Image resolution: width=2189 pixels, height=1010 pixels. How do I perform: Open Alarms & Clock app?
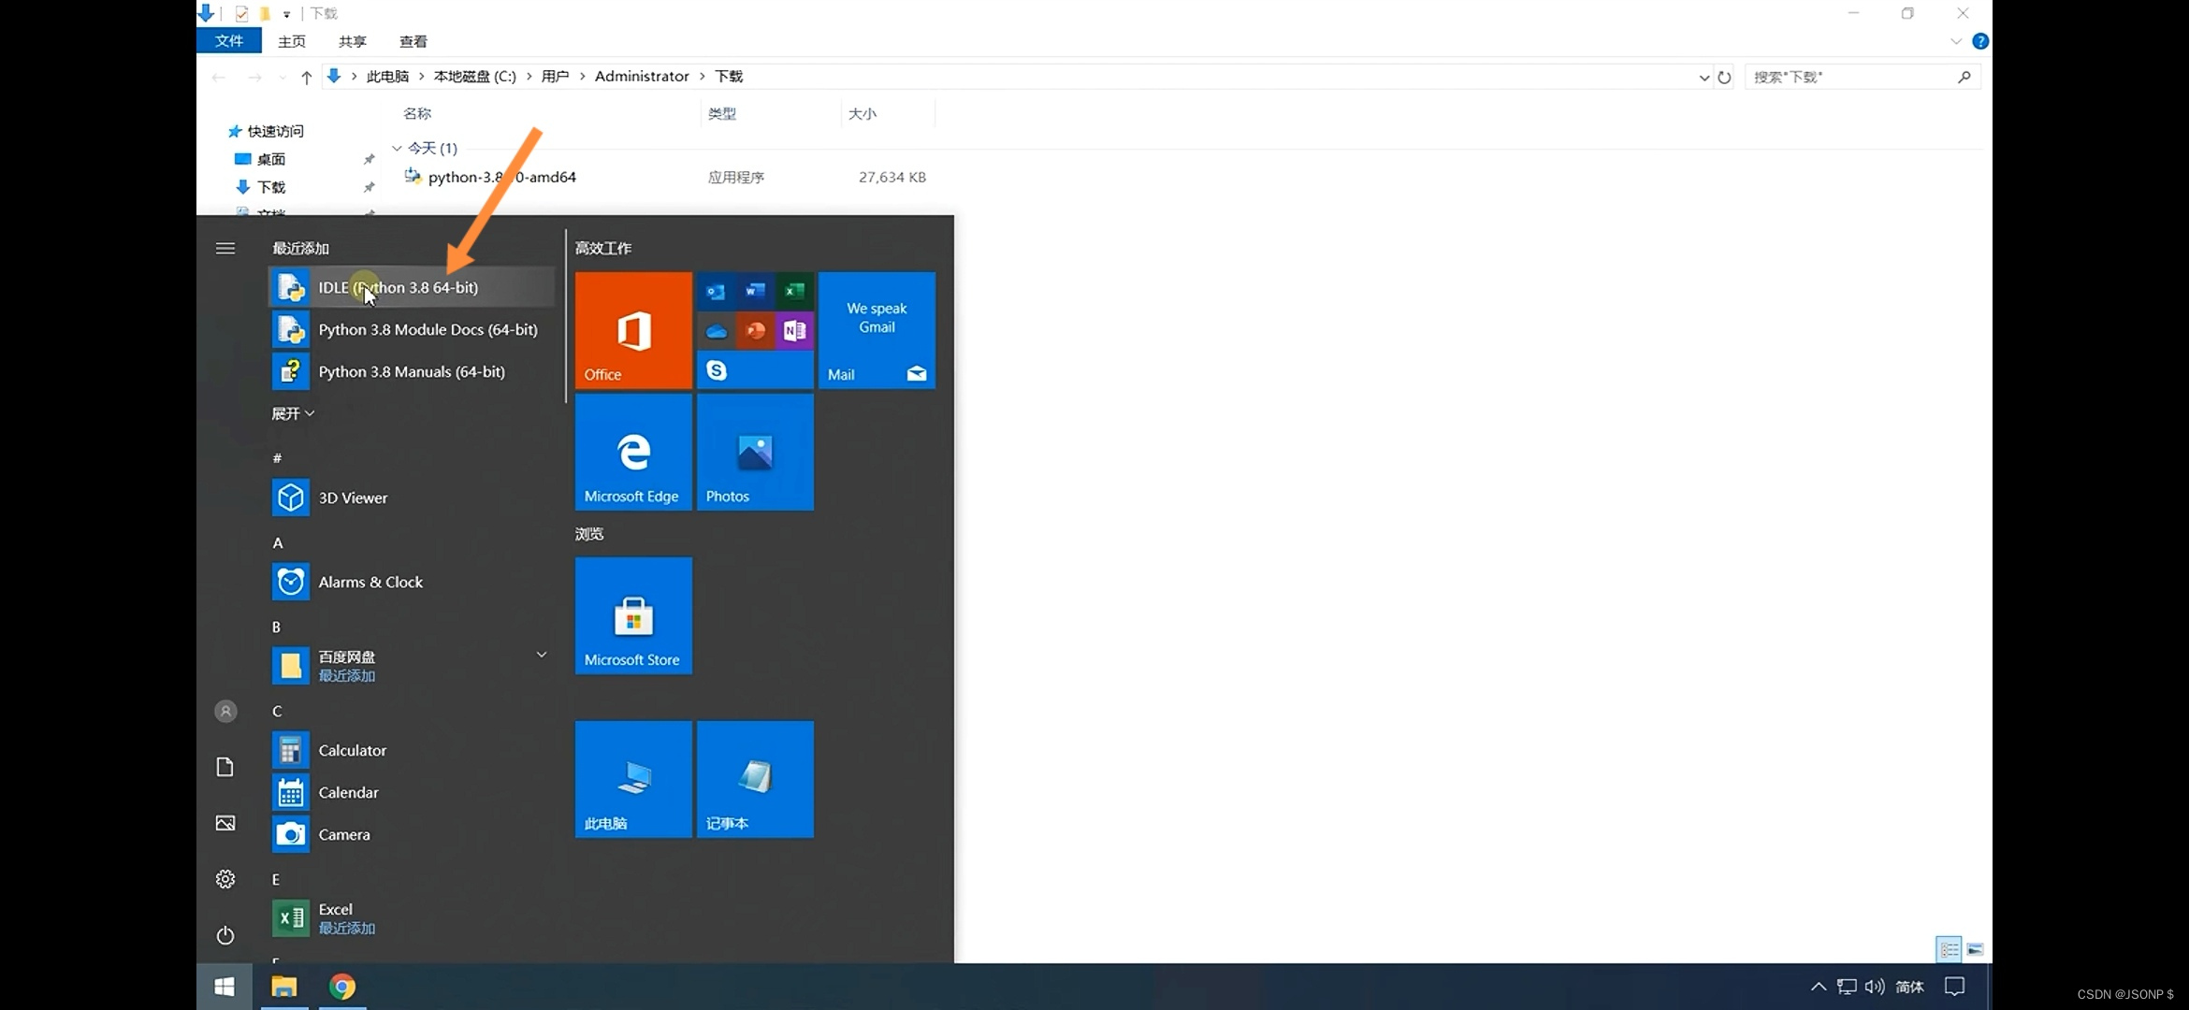coord(412,582)
